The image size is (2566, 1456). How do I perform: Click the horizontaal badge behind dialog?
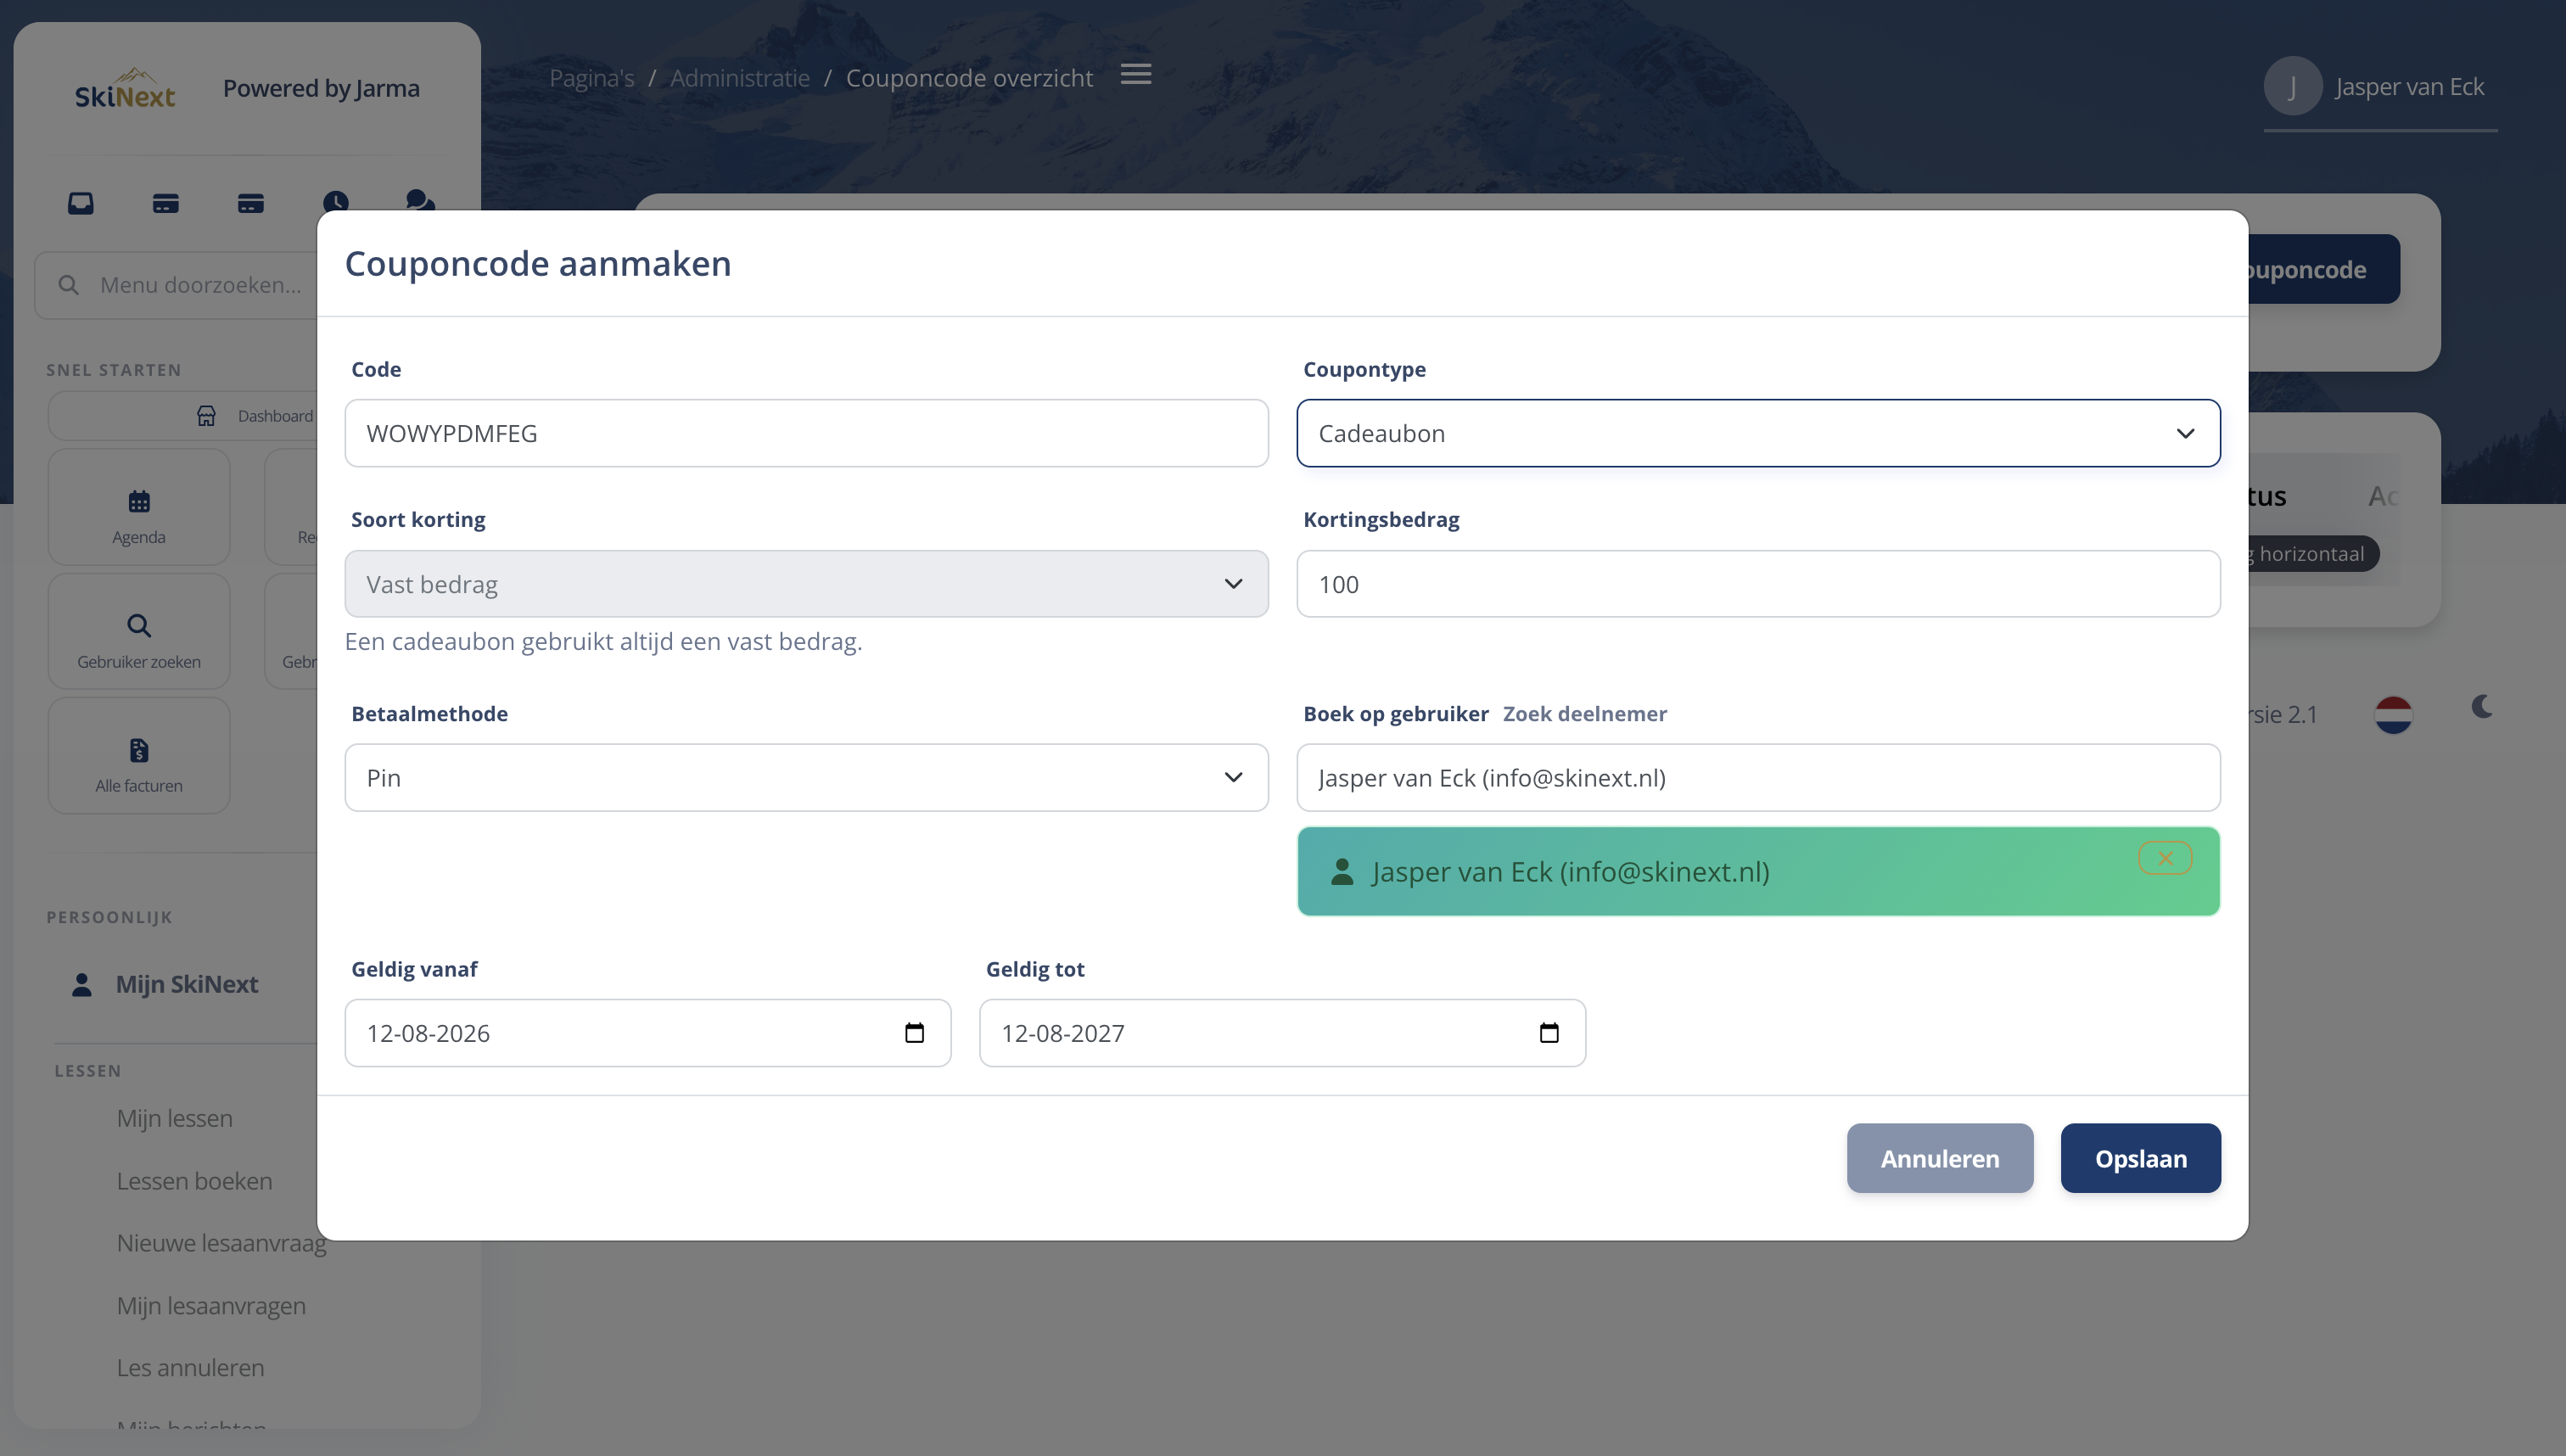(x=2312, y=553)
